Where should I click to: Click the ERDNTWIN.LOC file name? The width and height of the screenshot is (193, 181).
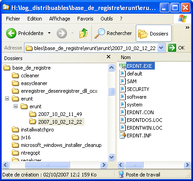pos(144,128)
